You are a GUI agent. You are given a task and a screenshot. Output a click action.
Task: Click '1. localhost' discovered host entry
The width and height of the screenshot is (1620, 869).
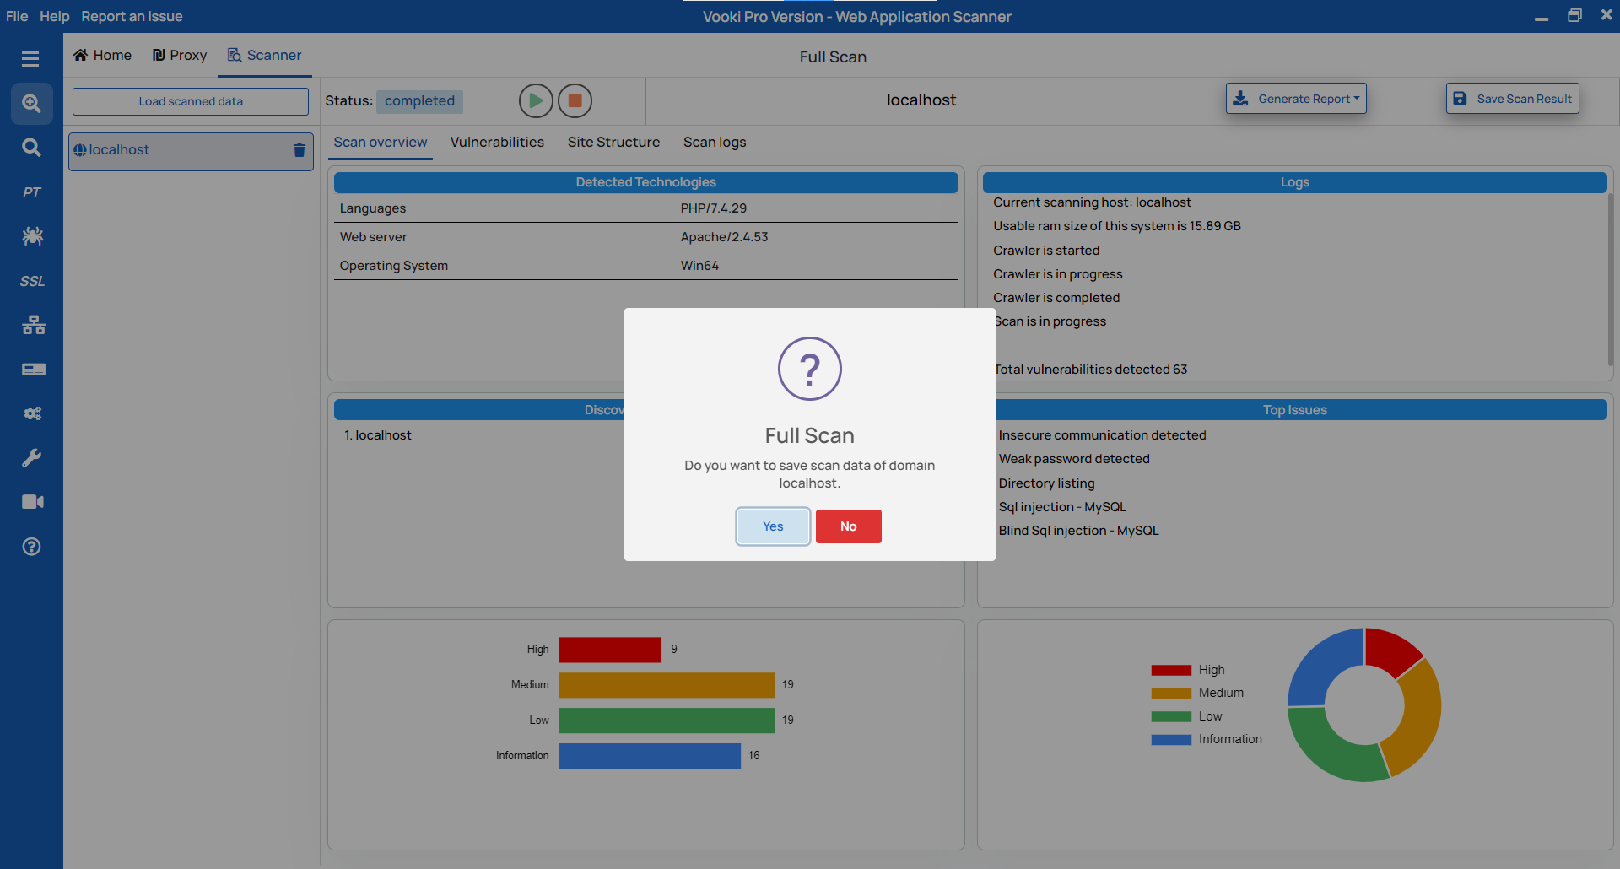(x=378, y=435)
